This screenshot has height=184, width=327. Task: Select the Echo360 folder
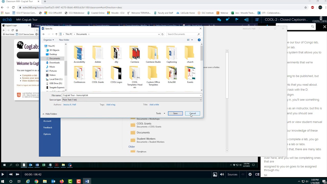(x=172, y=75)
